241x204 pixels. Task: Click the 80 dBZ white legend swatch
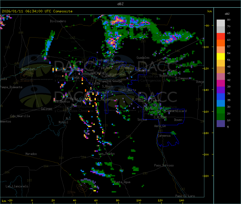[x=221, y=23]
